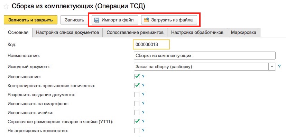The height and width of the screenshot is (137, 286).
Task: Switch to the Маркировка tab
Action: click(243, 33)
